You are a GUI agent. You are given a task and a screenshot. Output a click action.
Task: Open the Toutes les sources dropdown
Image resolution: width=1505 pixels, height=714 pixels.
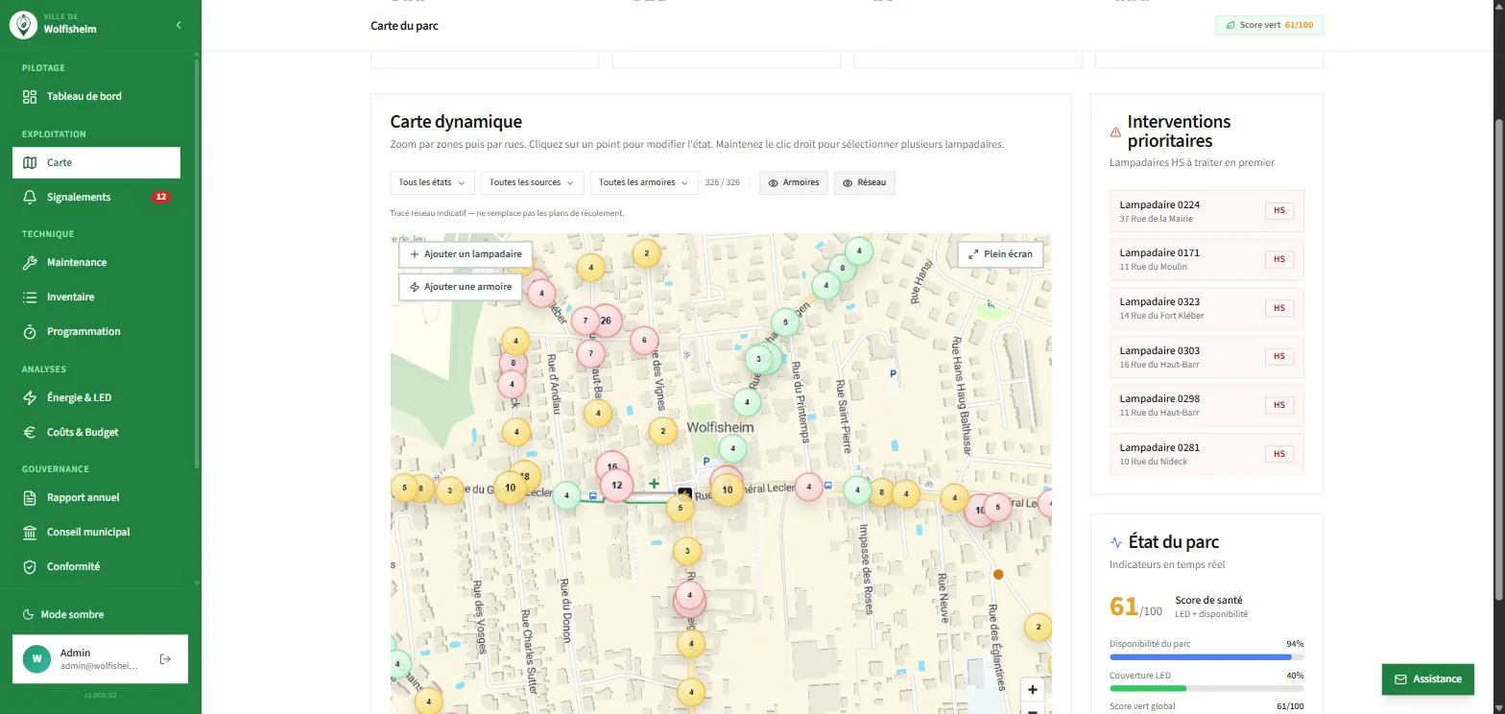pos(533,182)
